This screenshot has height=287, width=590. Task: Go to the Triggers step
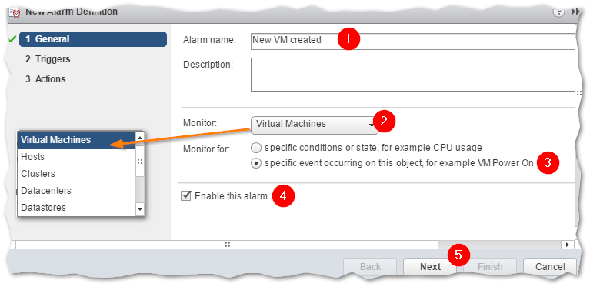click(x=48, y=59)
